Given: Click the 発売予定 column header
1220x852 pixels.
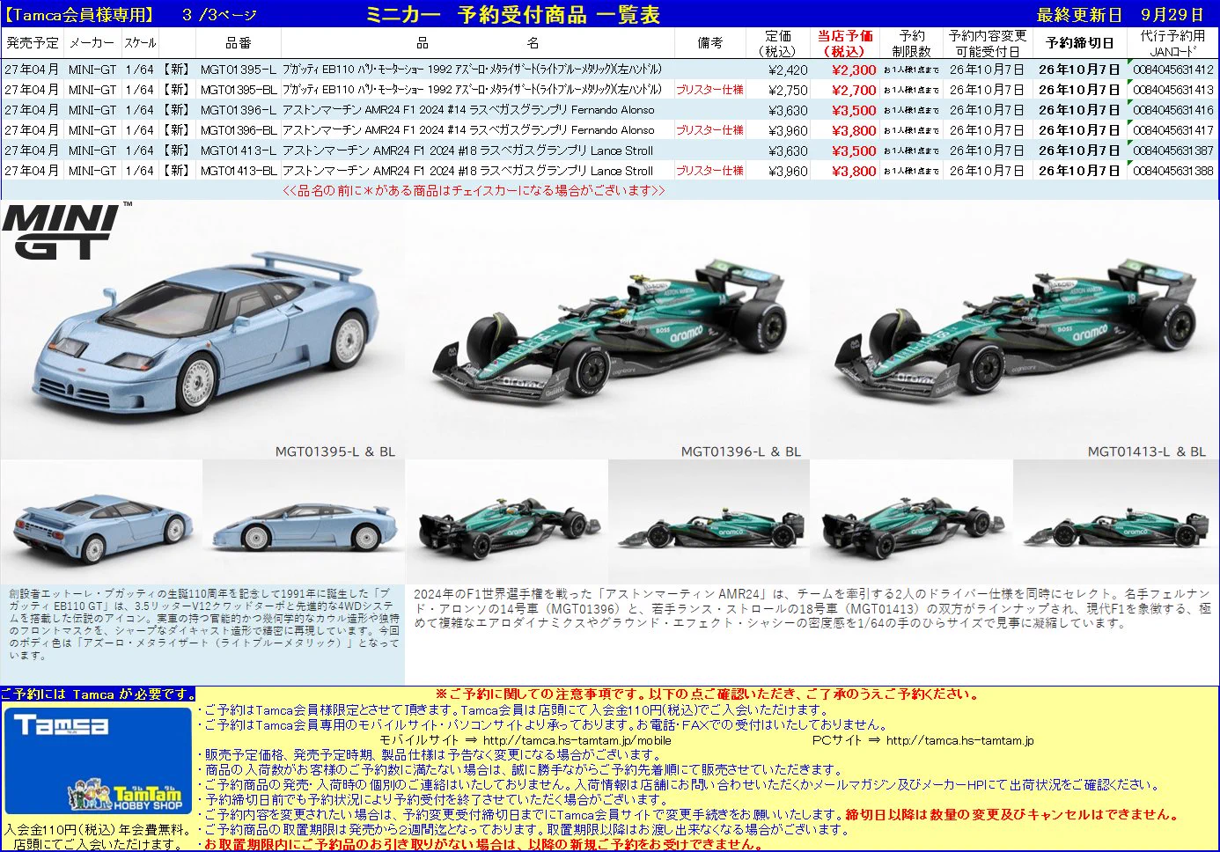Looking at the screenshot, I should pyautogui.click(x=33, y=42).
